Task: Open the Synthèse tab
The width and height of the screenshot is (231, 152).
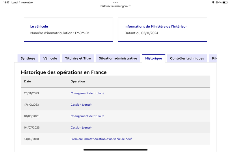Action: pyautogui.click(x=28, y=58)
